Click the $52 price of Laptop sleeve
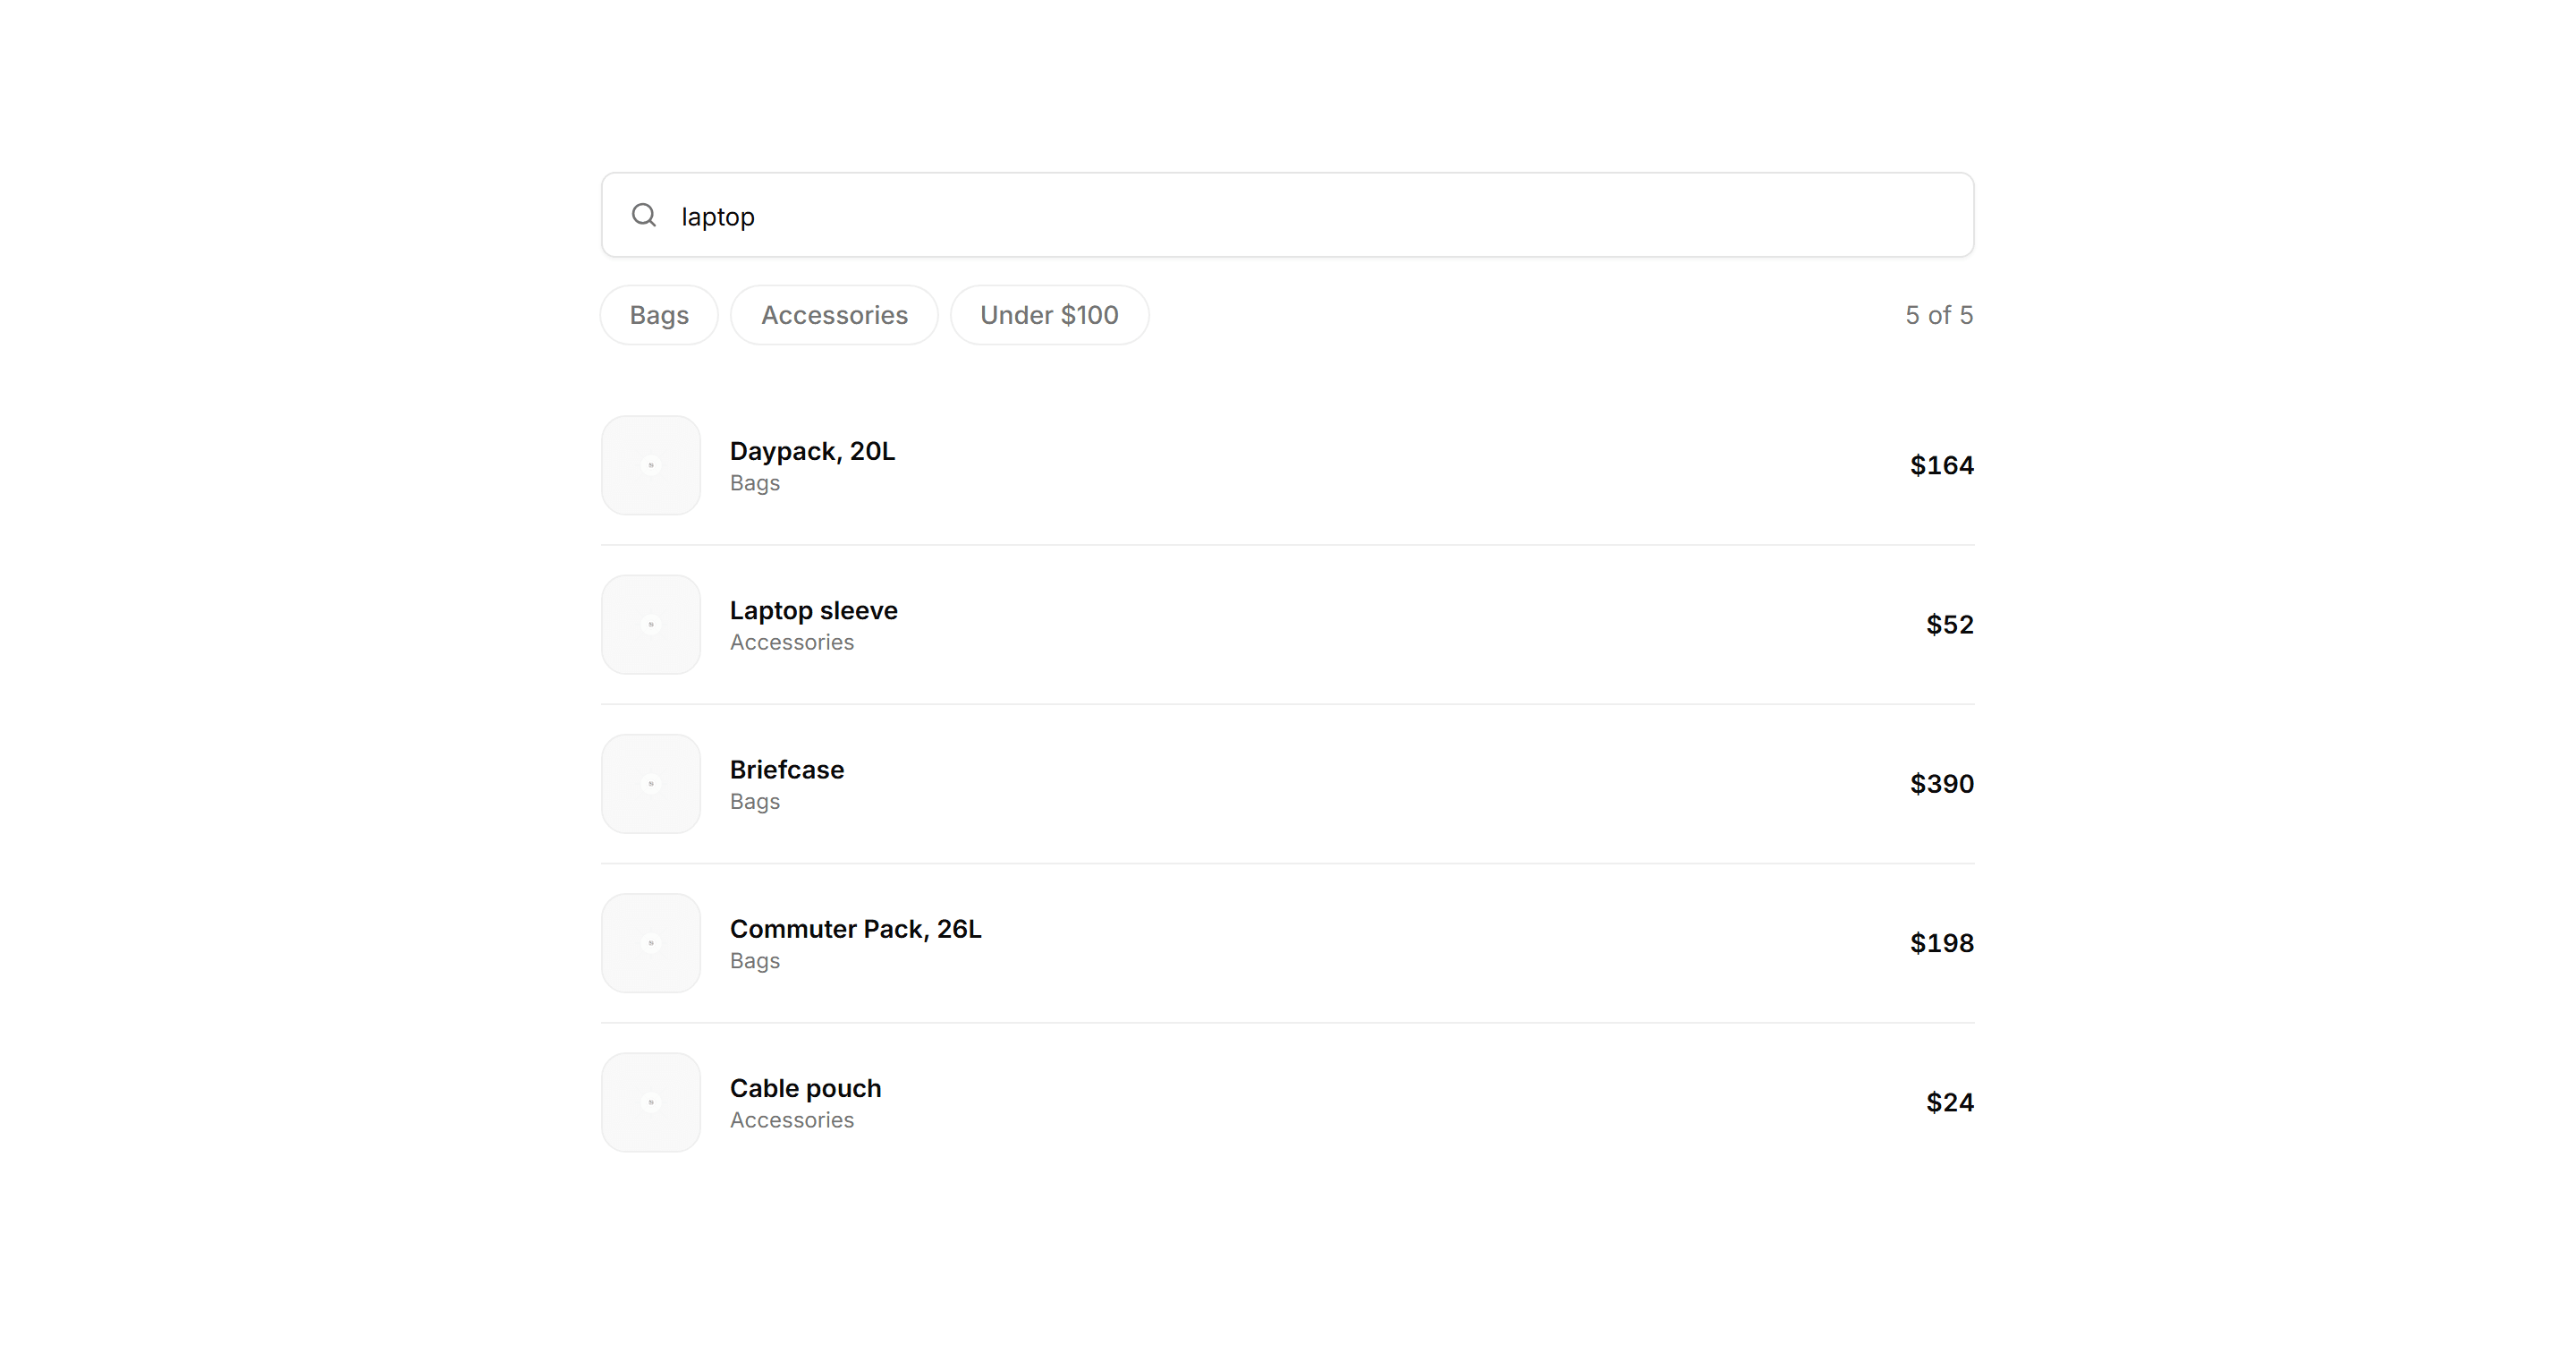 1949,625
